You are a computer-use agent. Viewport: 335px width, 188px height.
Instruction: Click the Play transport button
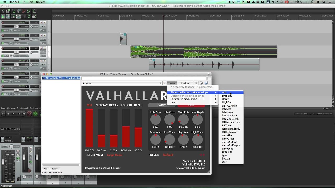[x=14, y=114]
